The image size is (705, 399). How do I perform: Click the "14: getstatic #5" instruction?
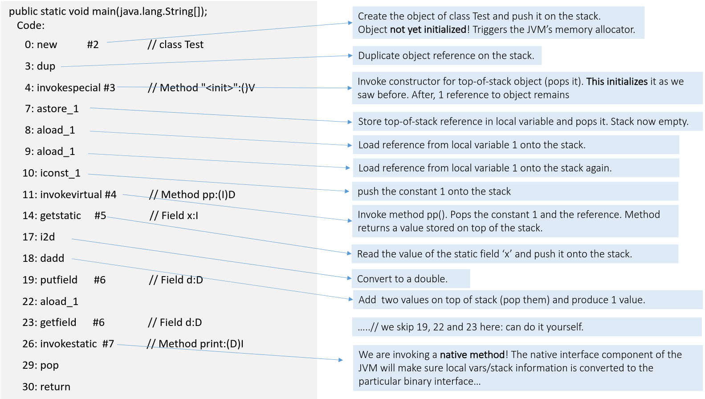click(x=64, y=216)
